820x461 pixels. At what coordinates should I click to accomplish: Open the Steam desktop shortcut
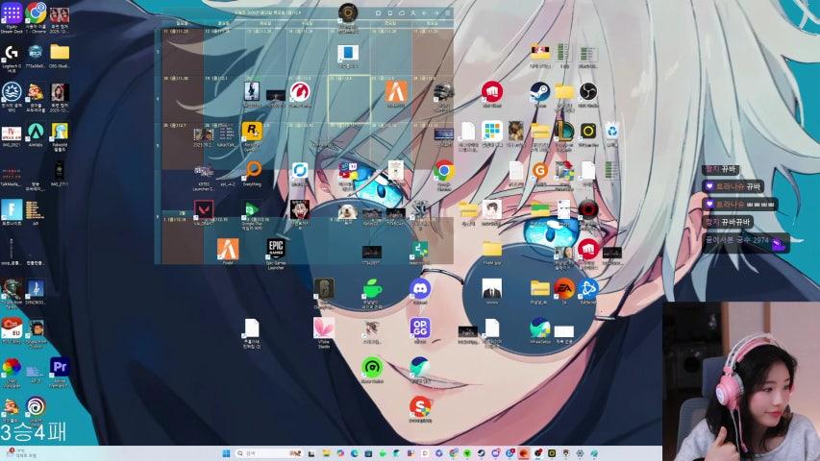(539, 91)
